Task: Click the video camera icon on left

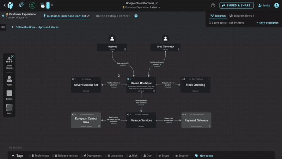Action: [x=3, y=27]
